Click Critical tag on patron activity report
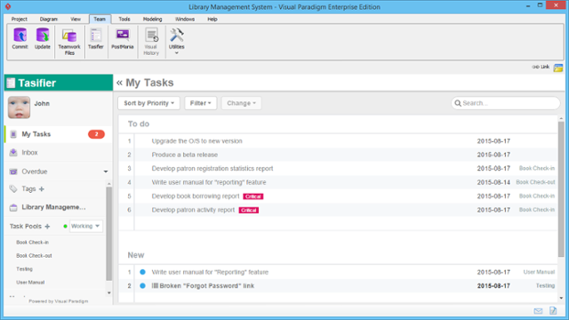 (249, 211)
